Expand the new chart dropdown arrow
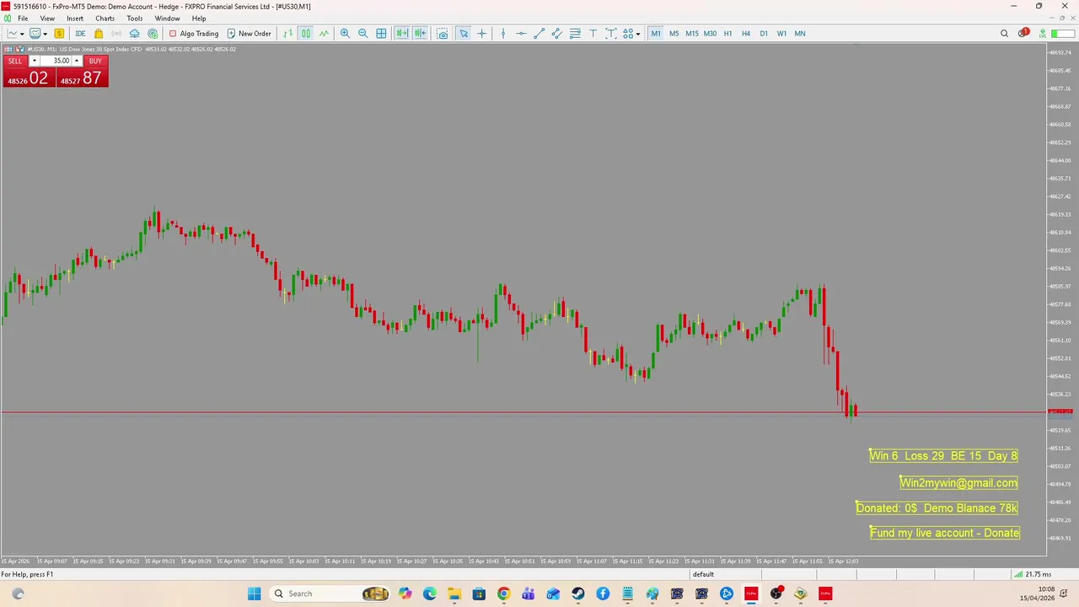Screen dimensions: 1079x607 tap(22, 34)
